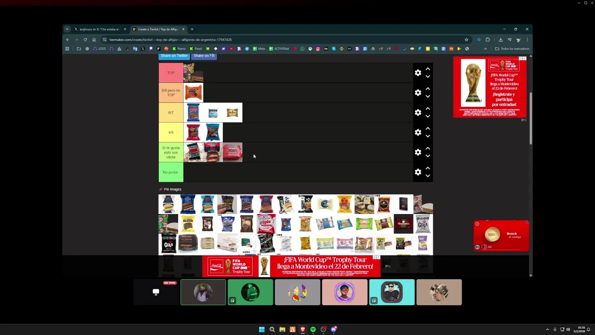Open settings gear for the 6/7 tier row

418,113
